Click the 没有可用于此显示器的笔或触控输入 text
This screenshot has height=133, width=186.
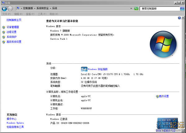[100, 86]
